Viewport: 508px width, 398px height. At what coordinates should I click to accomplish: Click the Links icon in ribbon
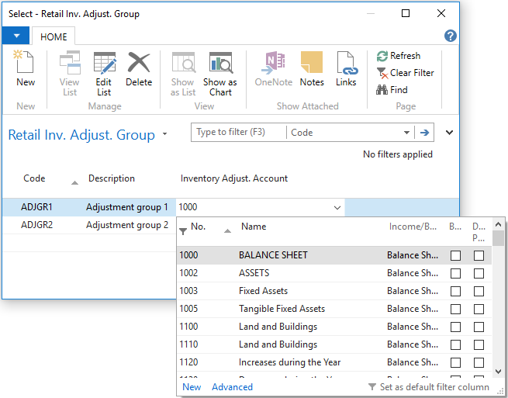(x=346, y=69)
